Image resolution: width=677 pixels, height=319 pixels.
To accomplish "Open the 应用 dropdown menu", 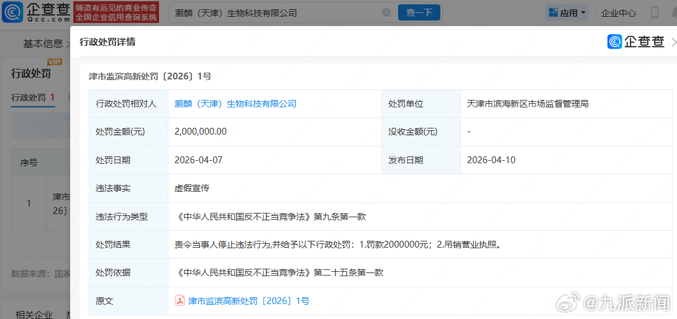I will [x=568, y=13].
